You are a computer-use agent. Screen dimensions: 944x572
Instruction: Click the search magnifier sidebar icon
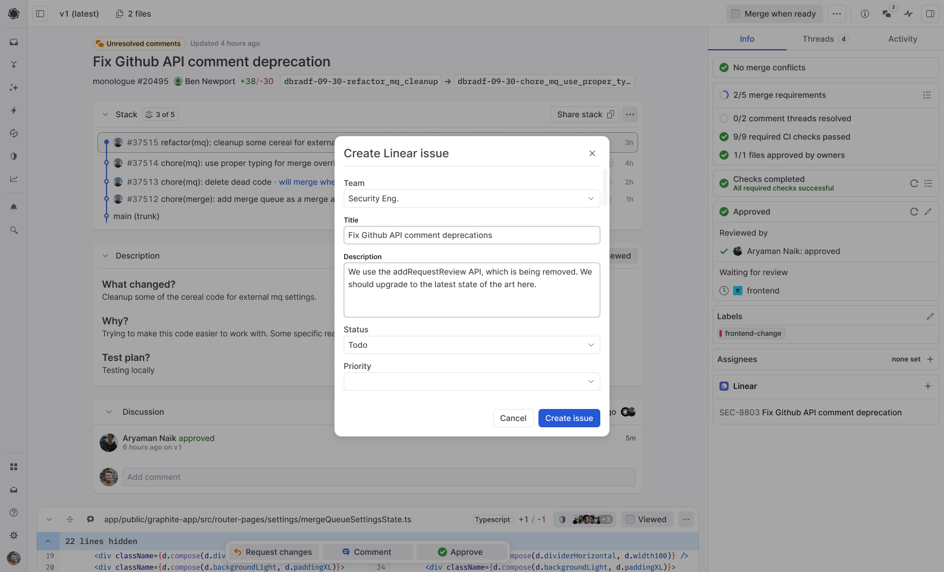tap(14, 230)
